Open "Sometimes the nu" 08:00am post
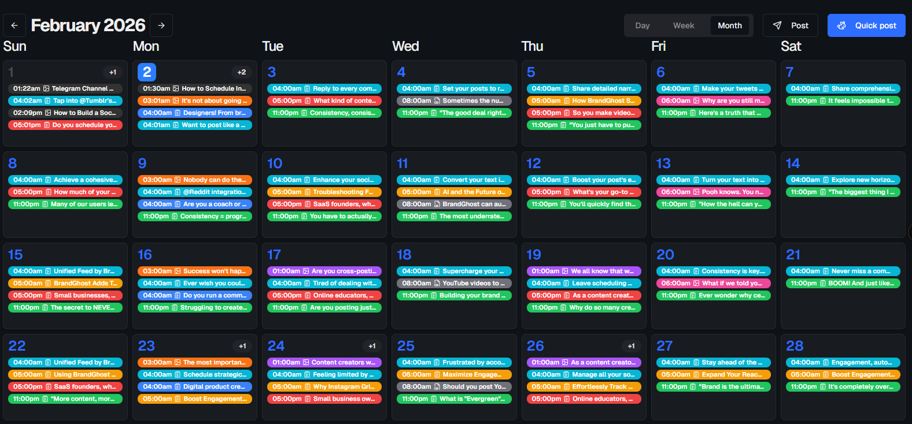This screenshot has height=424, width=912. pyautogui.click(x=454, y=101)
